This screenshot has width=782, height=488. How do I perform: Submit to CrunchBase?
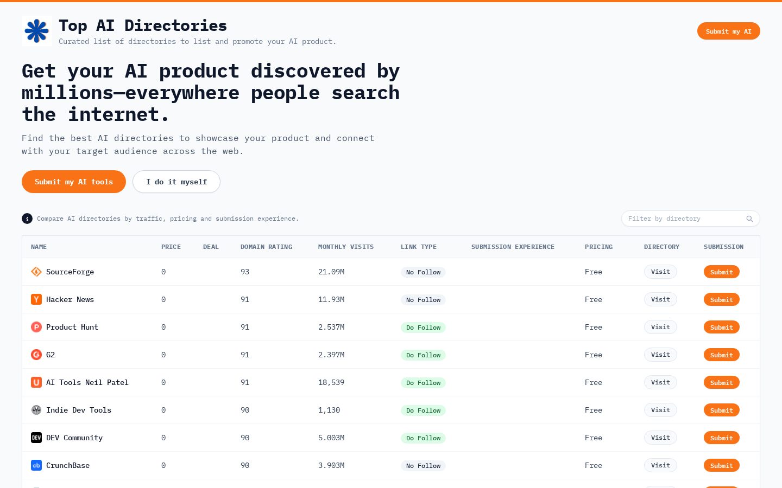click(721, 465)
